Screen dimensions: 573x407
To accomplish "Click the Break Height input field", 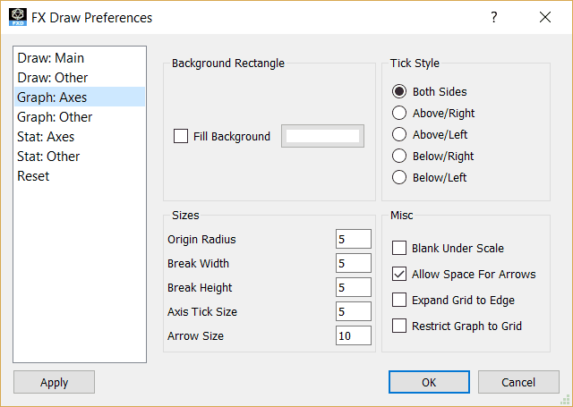I will coord(354,287).
